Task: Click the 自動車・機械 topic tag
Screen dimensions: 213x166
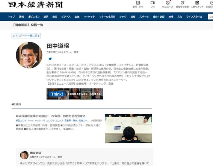Action: pyautogui.click(x=71, y=120)
